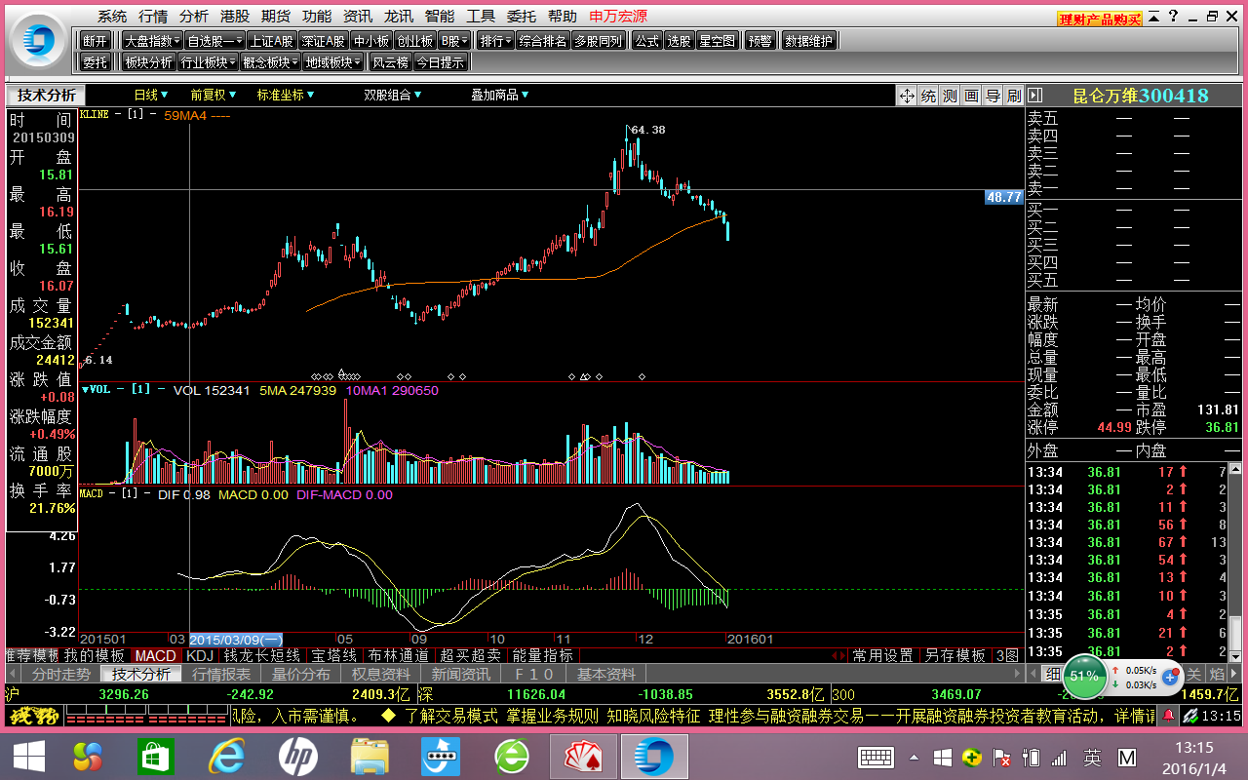The width and height of the screenshot is (1248, 780).
Task: Open the 前复权 adjustment dropdown
Action: 214,95
